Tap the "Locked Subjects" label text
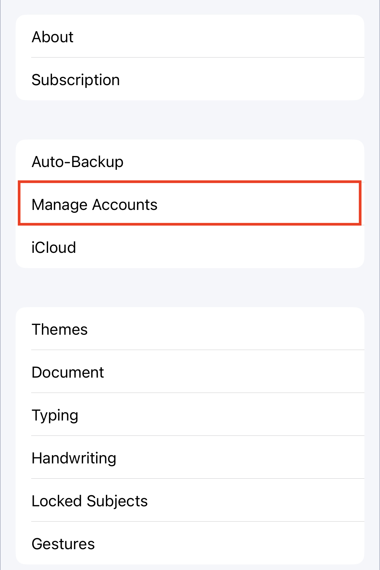The width and height of the screenshot is (380, 570). point(90,501)
